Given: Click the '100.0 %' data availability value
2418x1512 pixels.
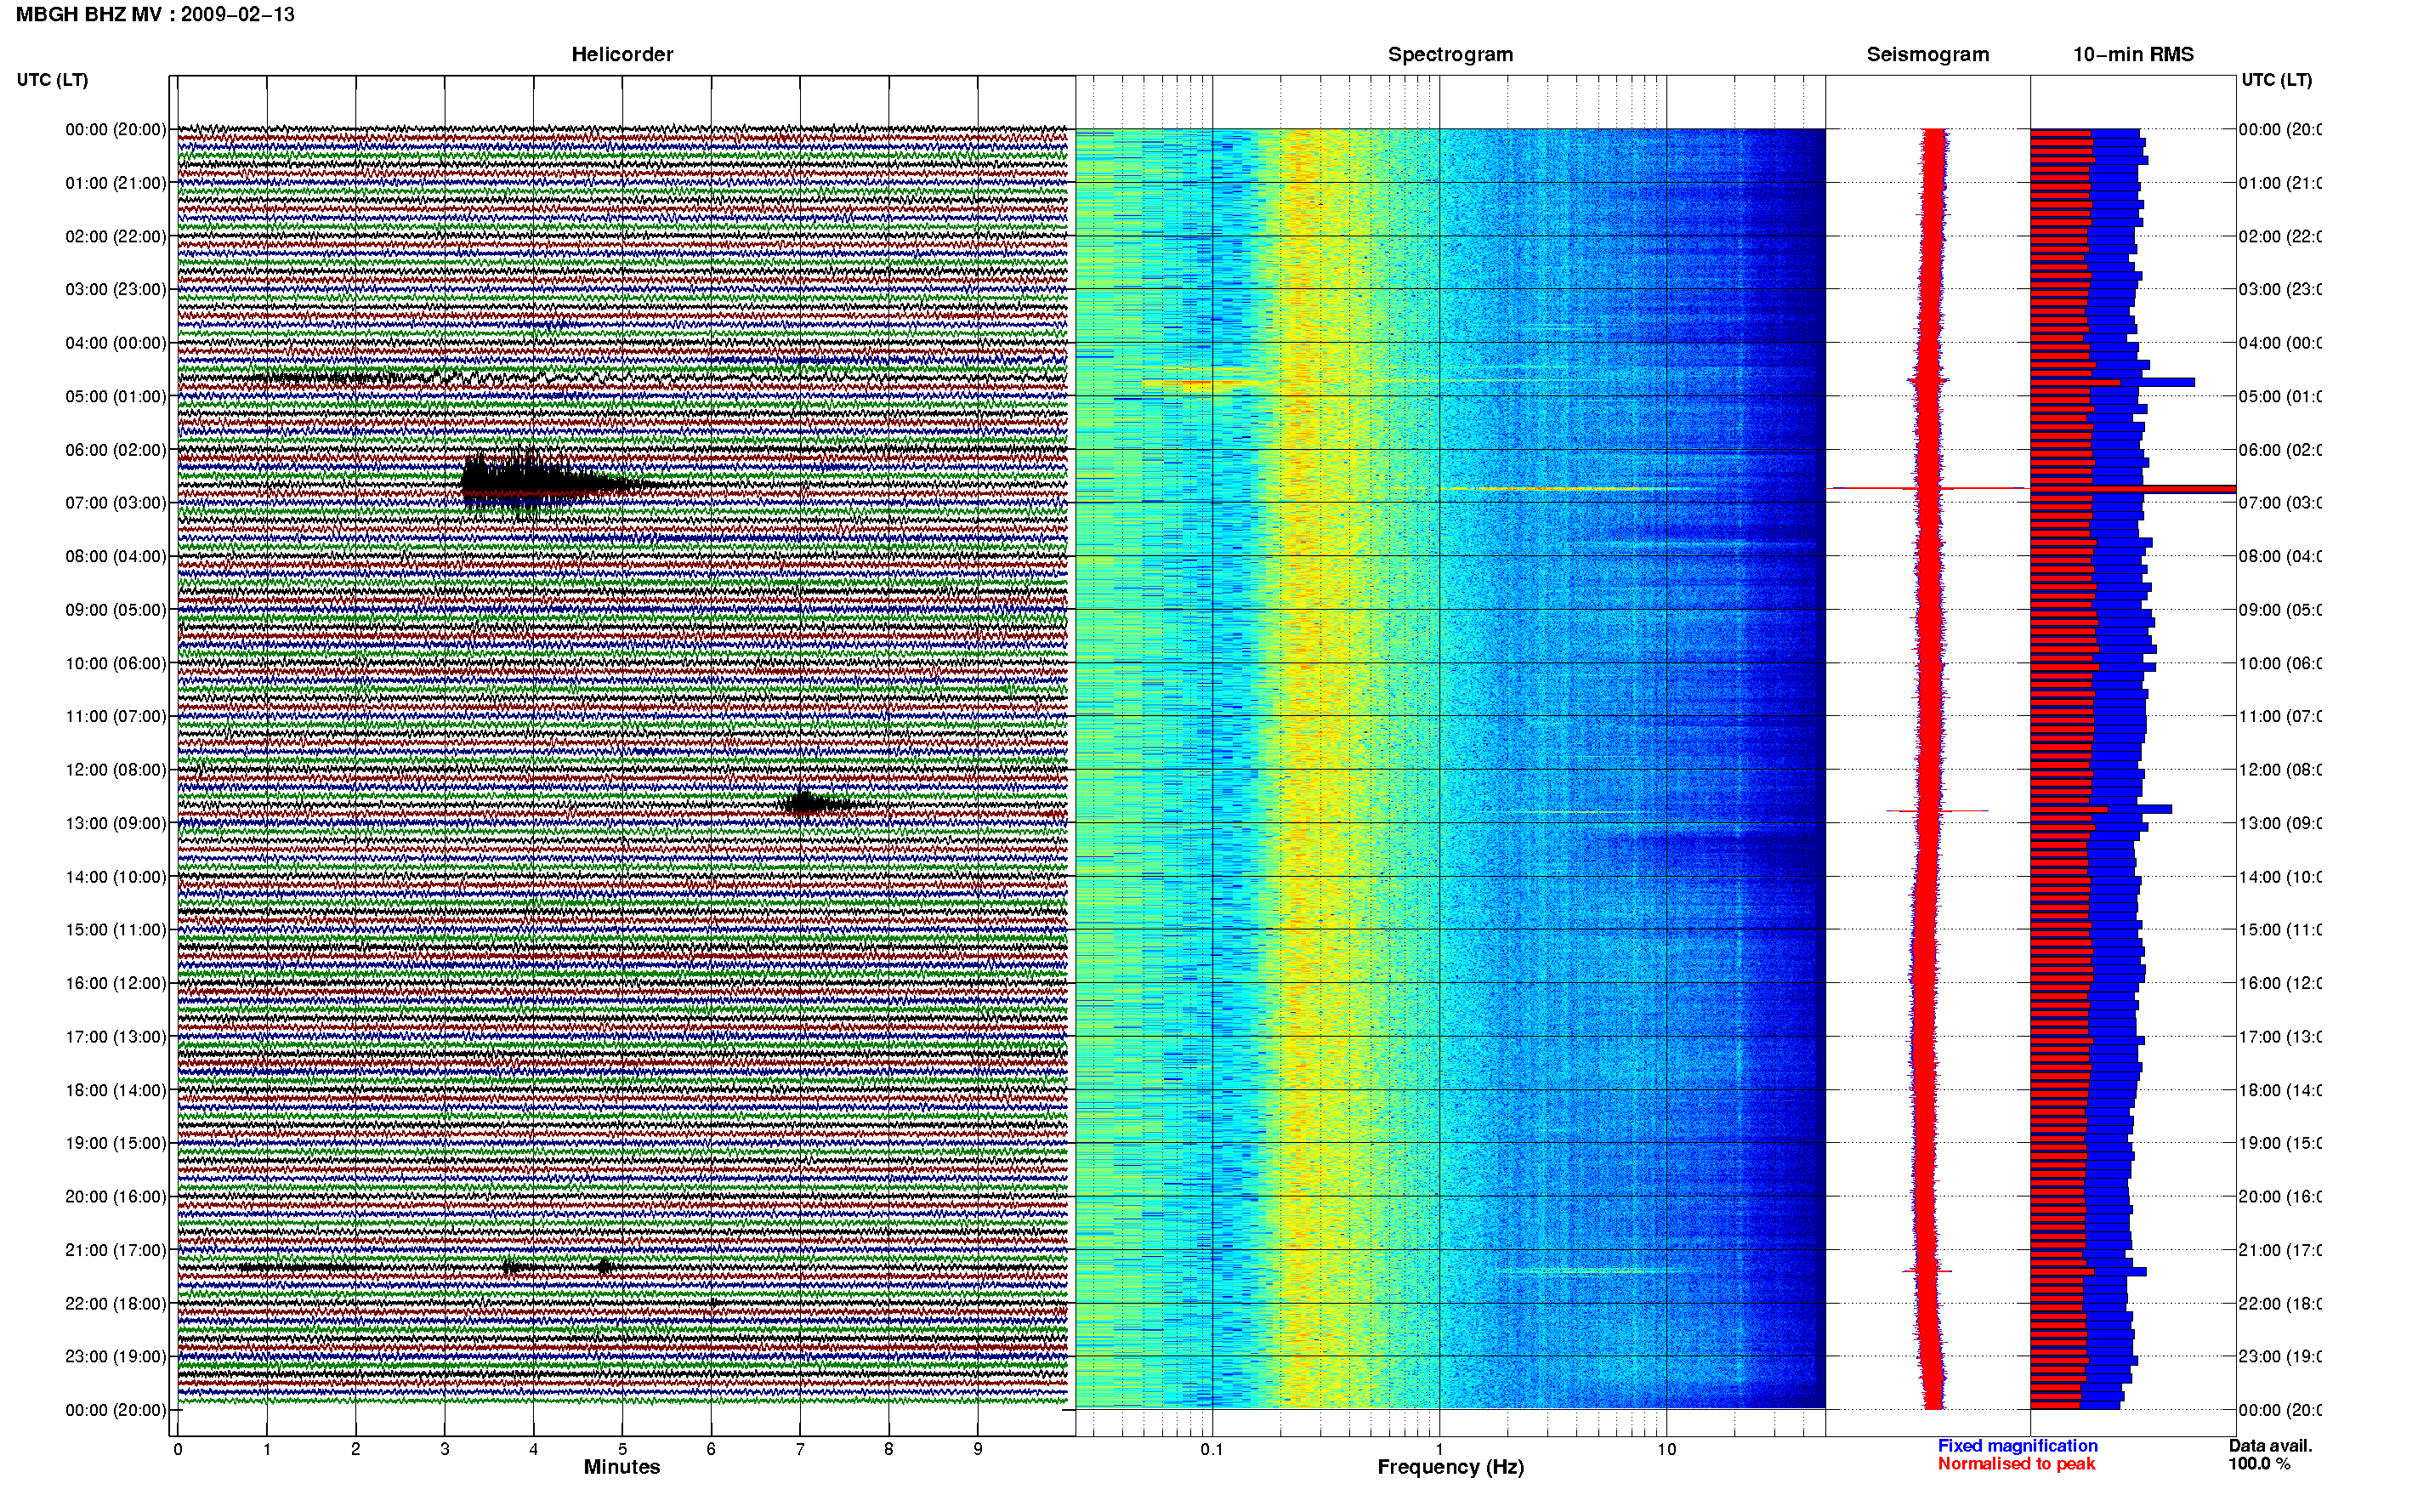Looking at the screenshot, I should pos(2258,1464).
